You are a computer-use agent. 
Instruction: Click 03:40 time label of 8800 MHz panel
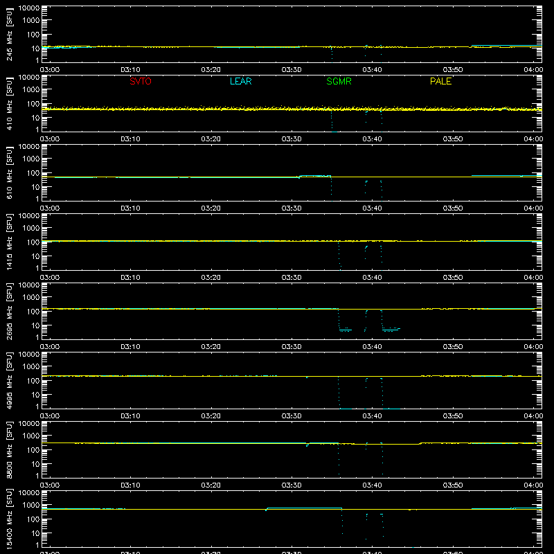(x=372, y=485)
